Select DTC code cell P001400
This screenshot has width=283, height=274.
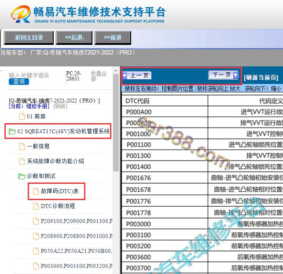tap(165, 167)
